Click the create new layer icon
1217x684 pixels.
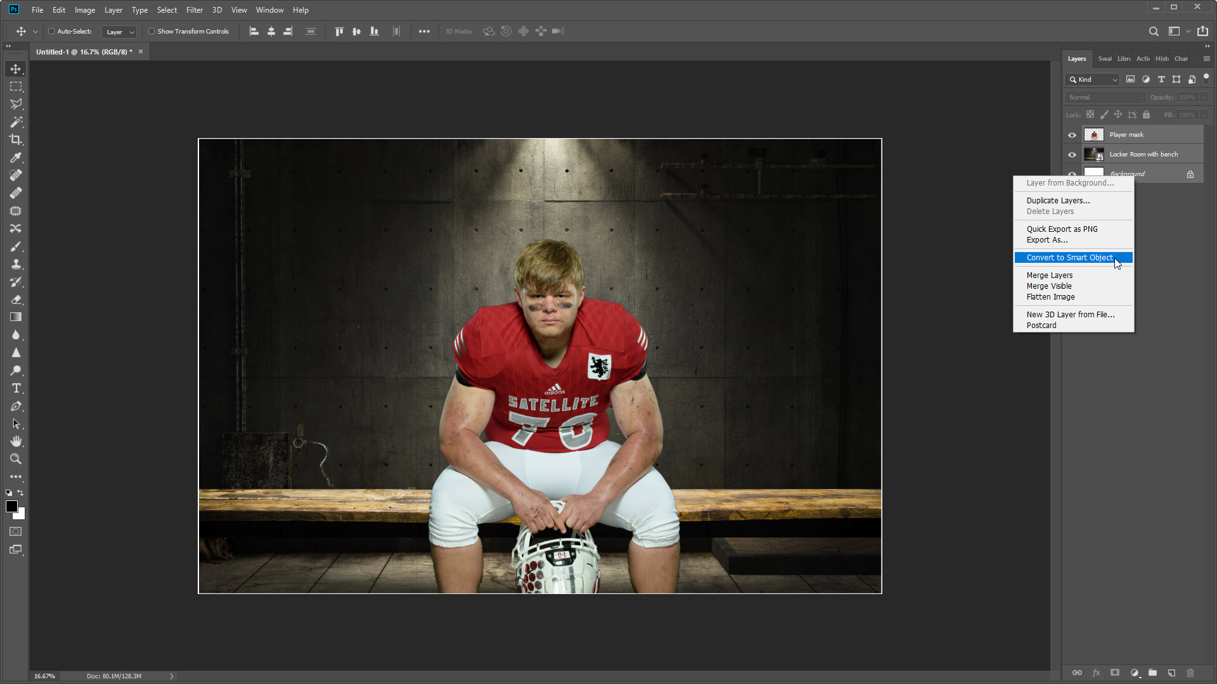[1171, 673]
